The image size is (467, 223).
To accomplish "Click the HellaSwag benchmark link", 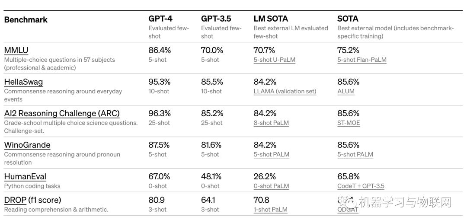I will click(23, 82).
